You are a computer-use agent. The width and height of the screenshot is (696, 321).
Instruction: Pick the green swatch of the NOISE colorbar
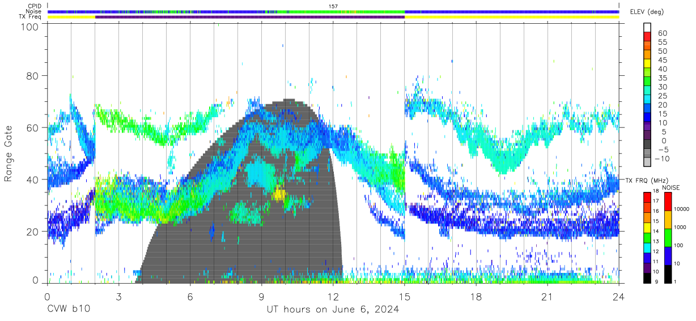[x=668, y=237]
